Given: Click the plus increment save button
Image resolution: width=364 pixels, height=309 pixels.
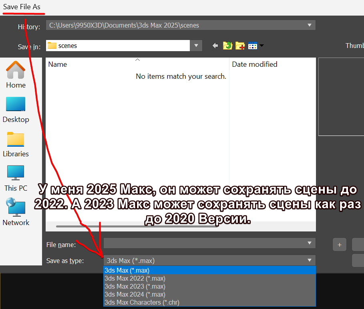Looking at the screenshot, I should pos(340,245).
